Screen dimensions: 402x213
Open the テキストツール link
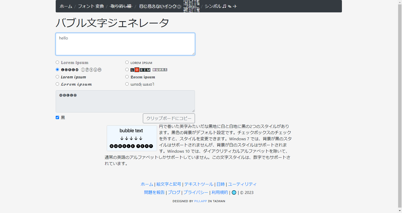(199, 184)
